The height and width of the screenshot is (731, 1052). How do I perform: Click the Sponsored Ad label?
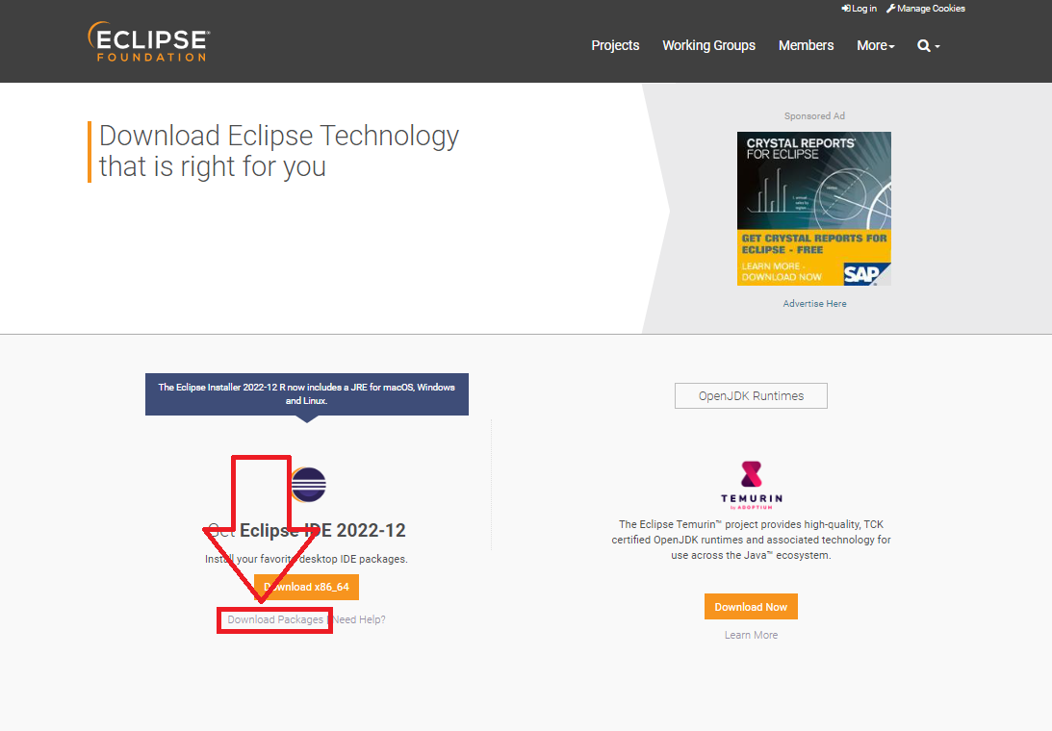[x=814, y=116]
